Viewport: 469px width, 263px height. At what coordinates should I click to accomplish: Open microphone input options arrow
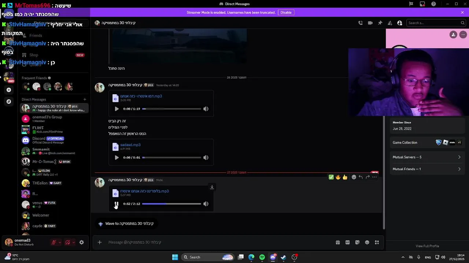60,242
